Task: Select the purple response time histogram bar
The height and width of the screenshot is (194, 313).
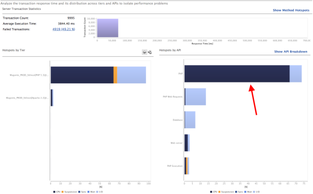Action: [107, 28]
